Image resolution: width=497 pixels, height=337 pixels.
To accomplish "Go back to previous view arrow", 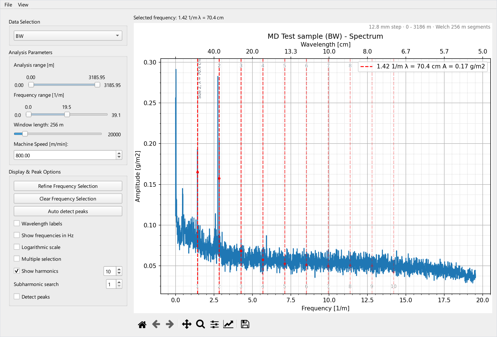I will pos(156,324).
